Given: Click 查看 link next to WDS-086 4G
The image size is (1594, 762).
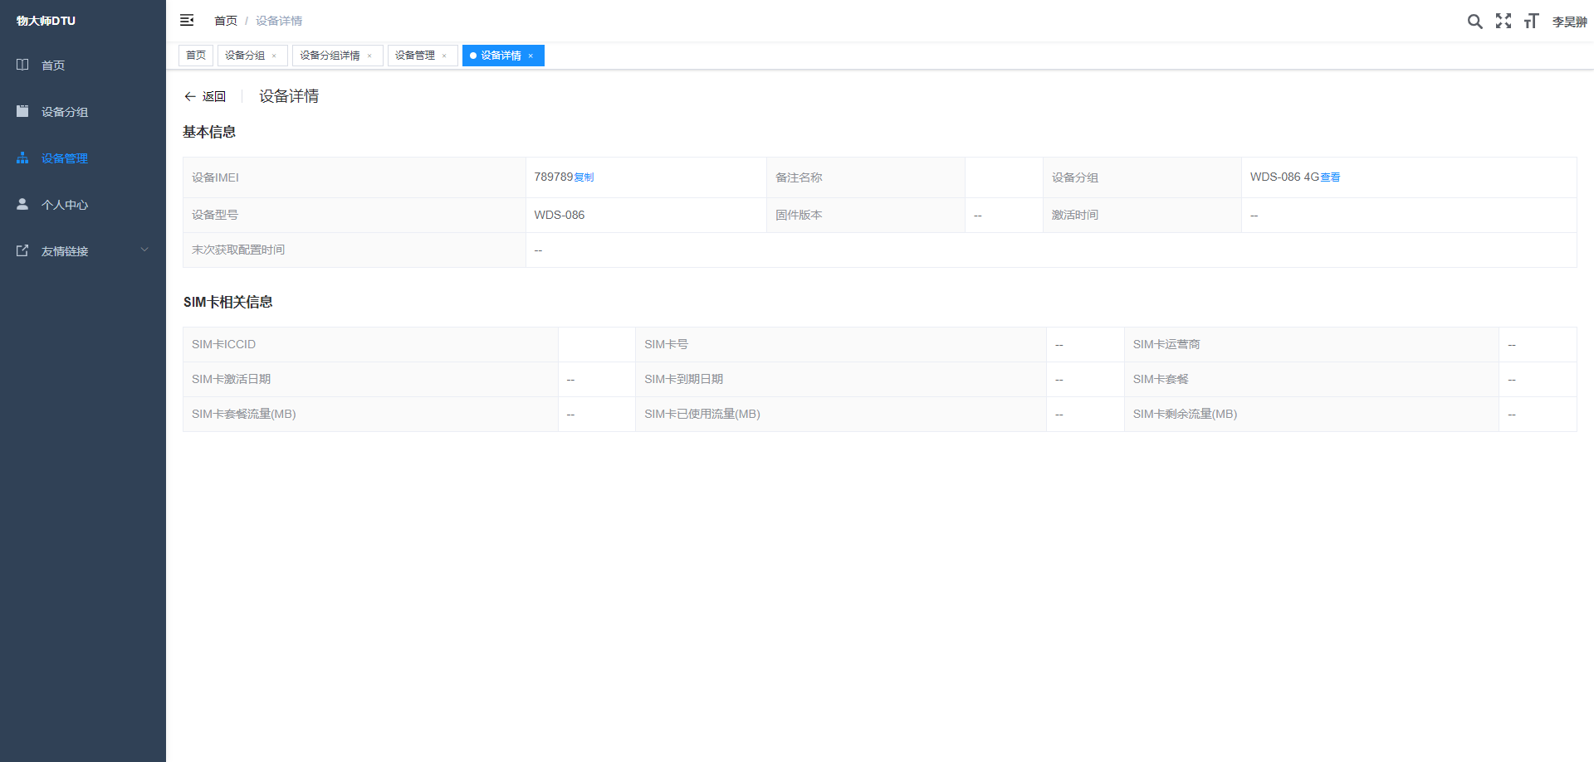Looking at the screenshot, I should (x=1330, y=177).
